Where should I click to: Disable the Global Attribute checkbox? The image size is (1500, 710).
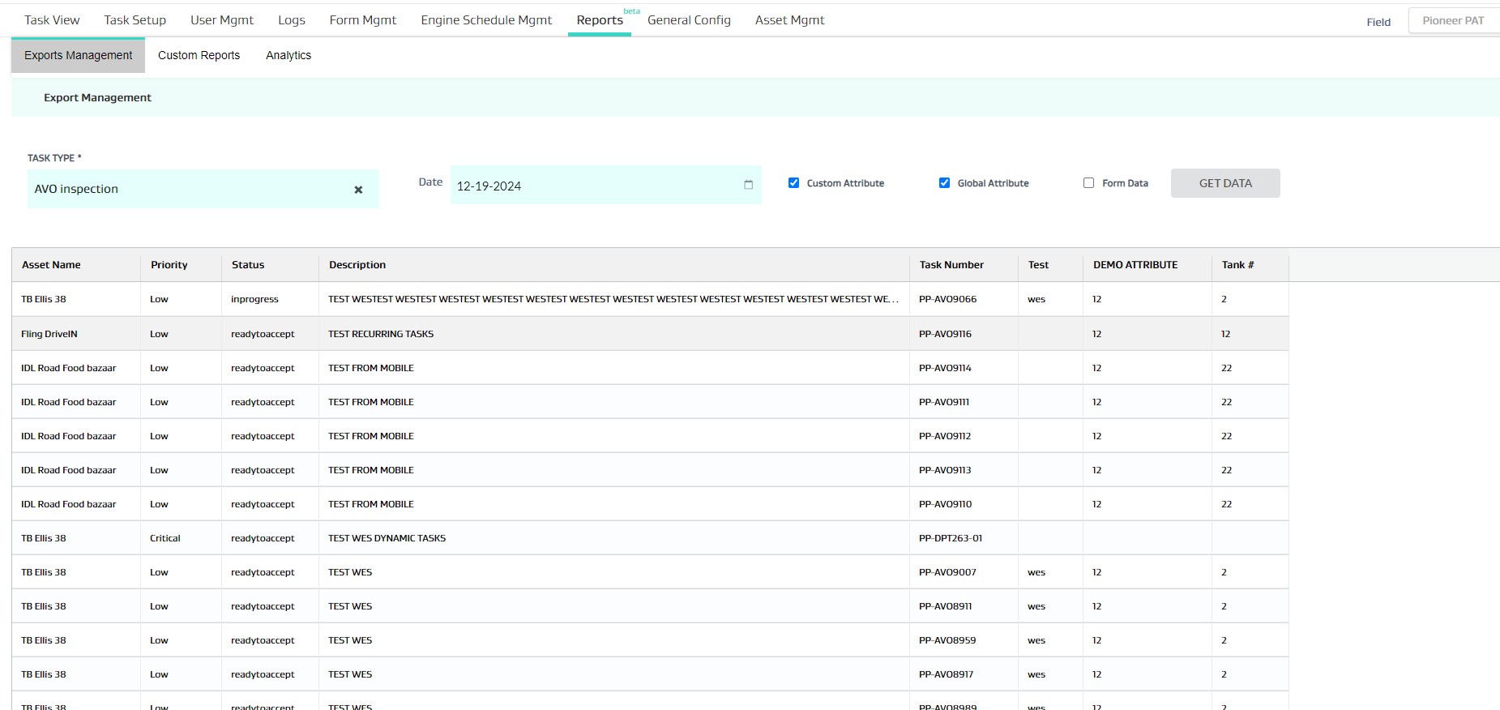coord(944,183)
